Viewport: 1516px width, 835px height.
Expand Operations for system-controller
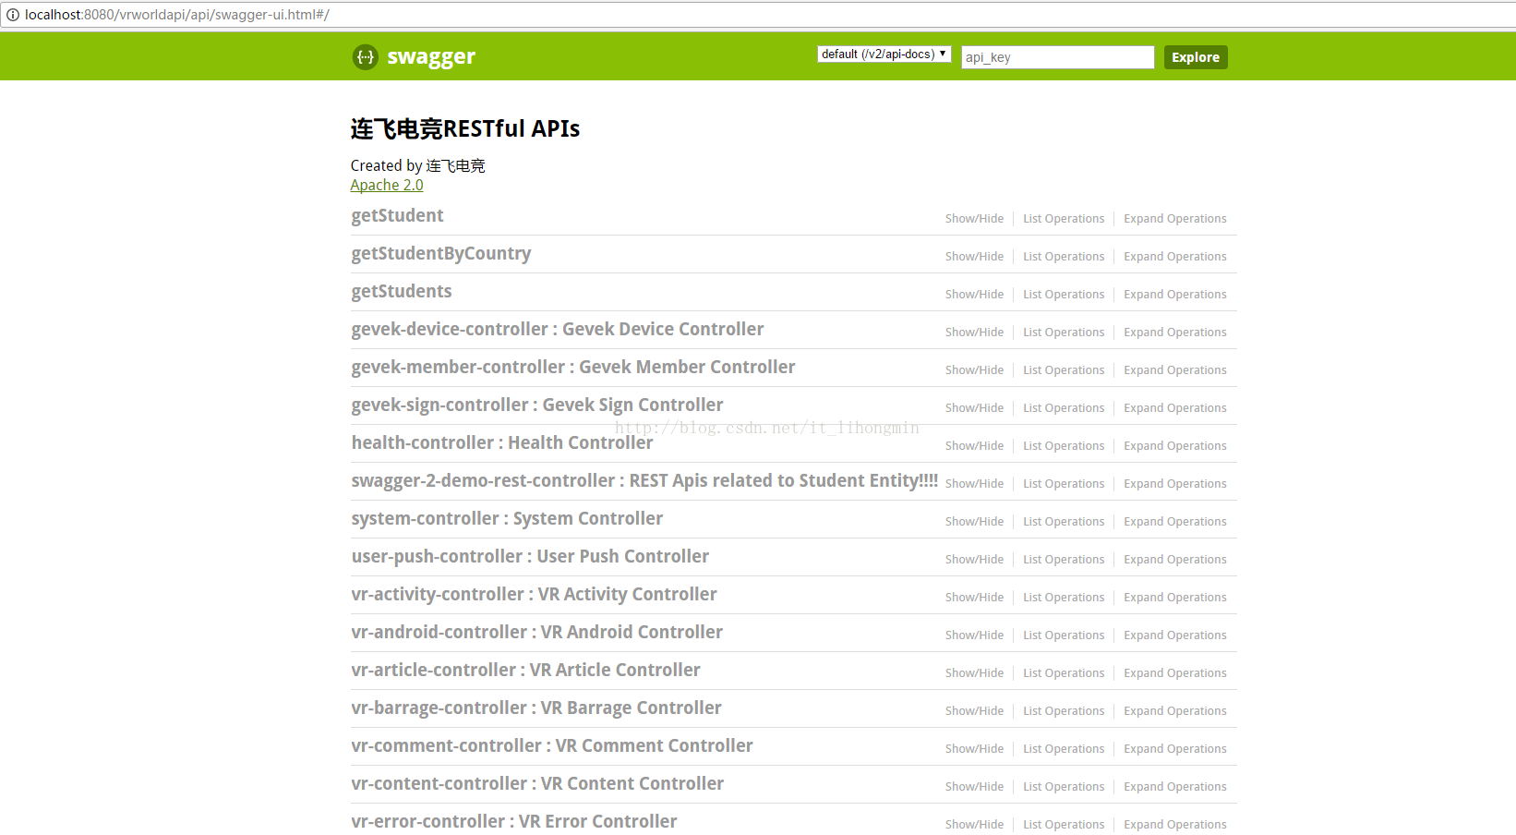(1175, 522)
